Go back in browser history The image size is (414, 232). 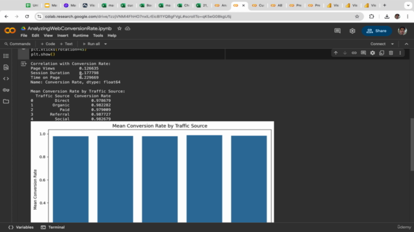tap(6, 17)
